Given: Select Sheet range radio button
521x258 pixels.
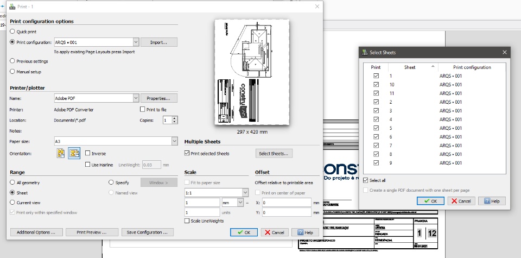Looking at the screenshot, I should click(12, 192).
